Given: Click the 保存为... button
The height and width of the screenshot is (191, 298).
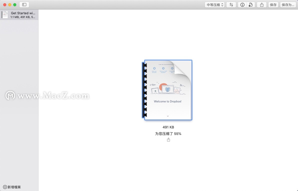Looking at the screenshot, I should pyautogui.click(x=288, y=5).
